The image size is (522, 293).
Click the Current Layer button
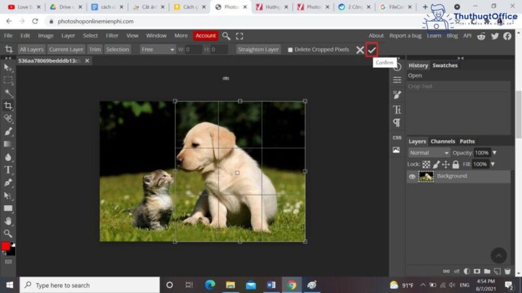tap(66, 49)
